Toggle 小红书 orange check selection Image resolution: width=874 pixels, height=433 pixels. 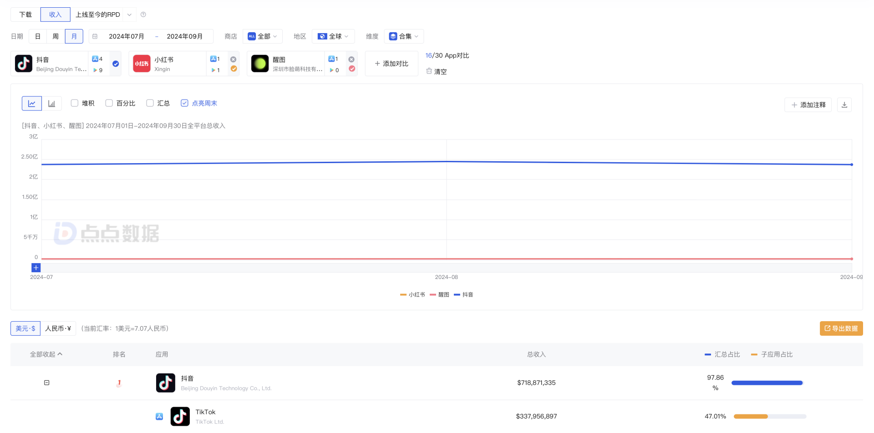(234, 69)
